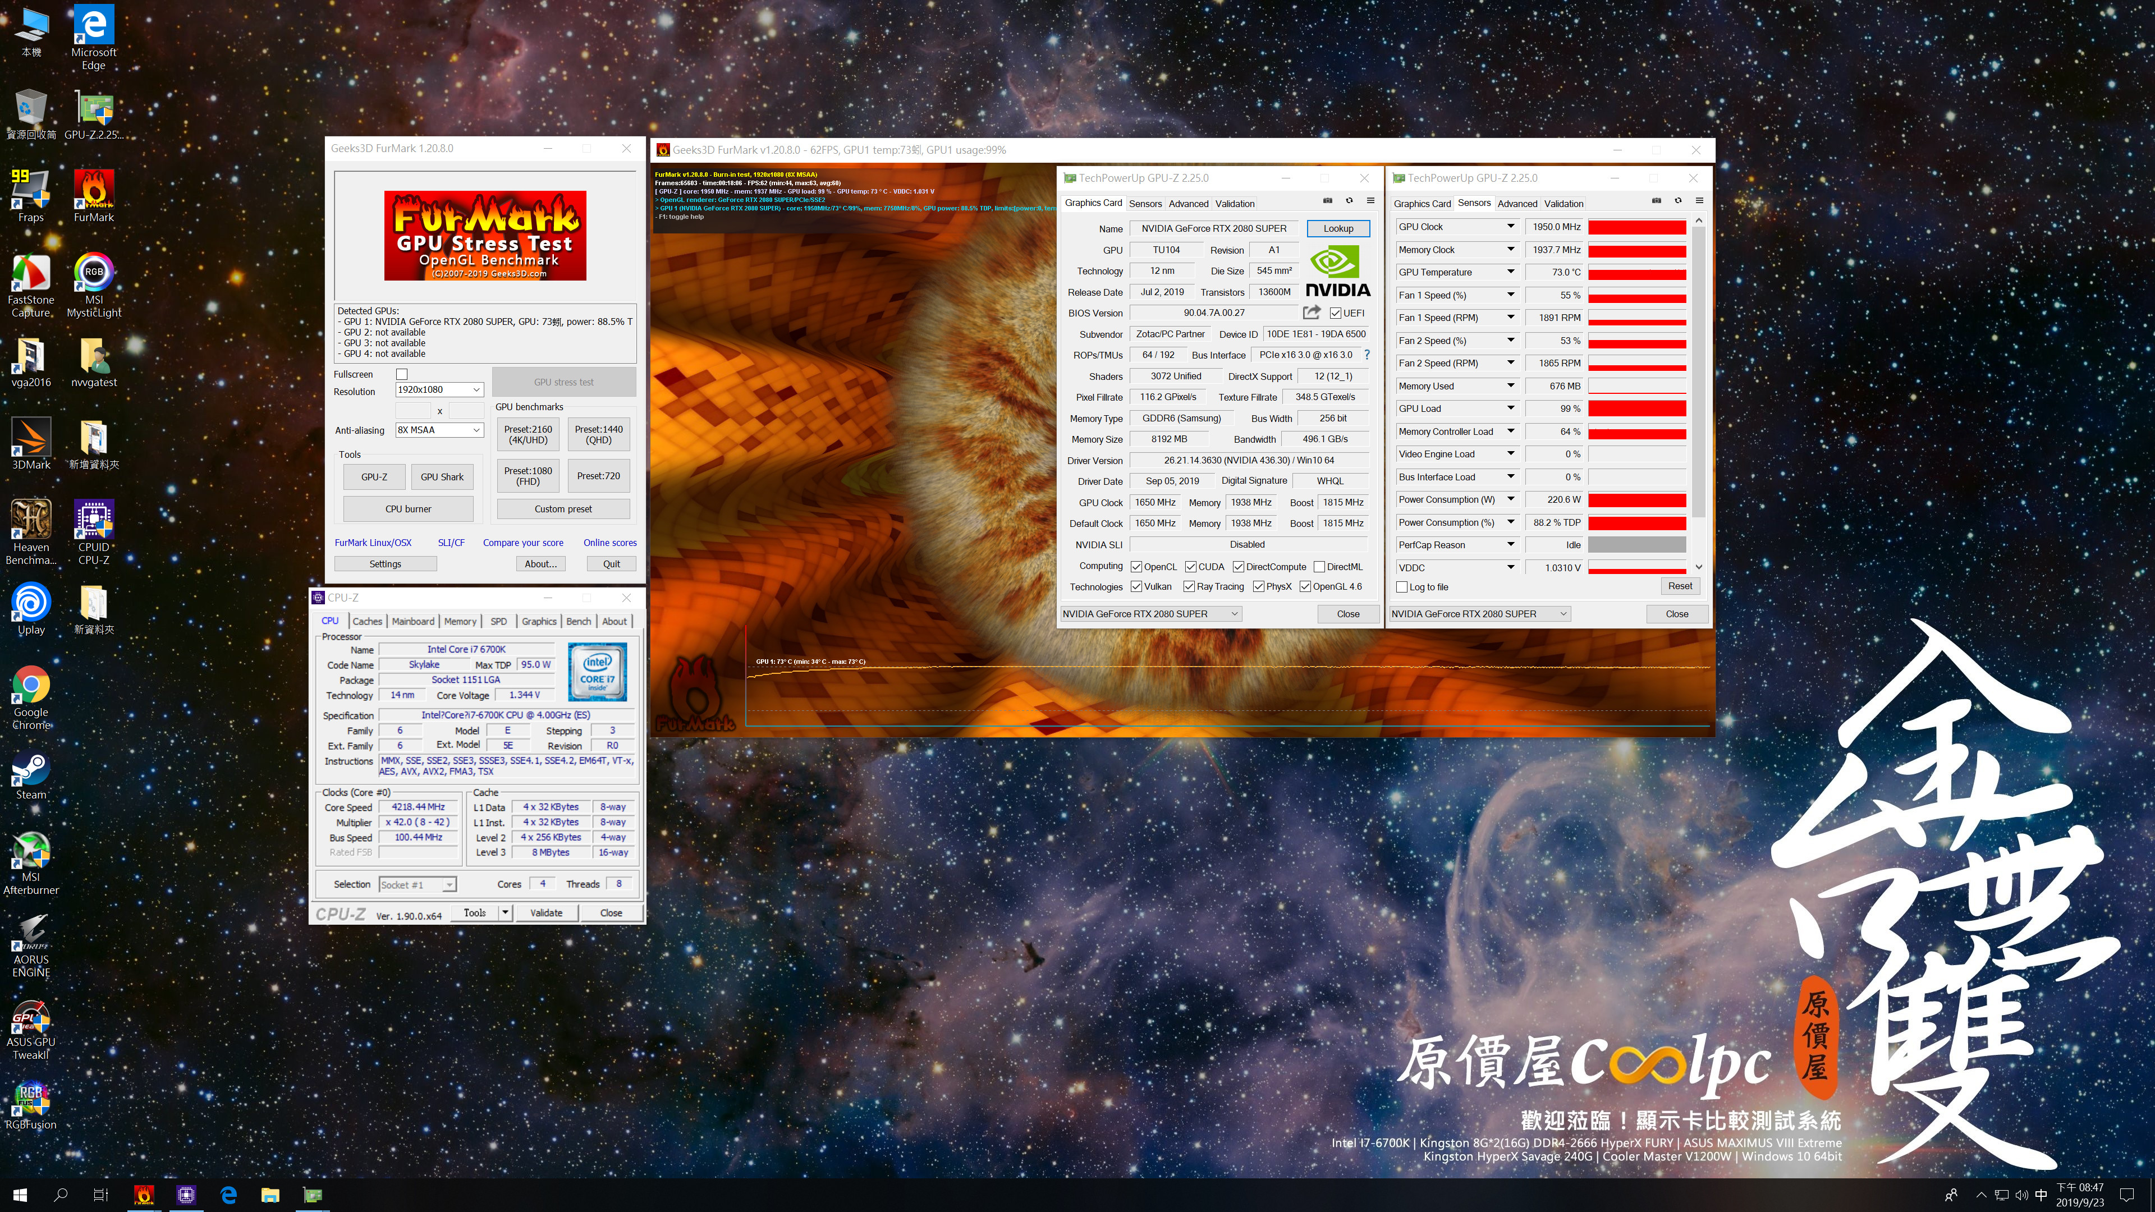
Task: Click the CPU burner button in FurMark
Action: click(x=408, y=508)
